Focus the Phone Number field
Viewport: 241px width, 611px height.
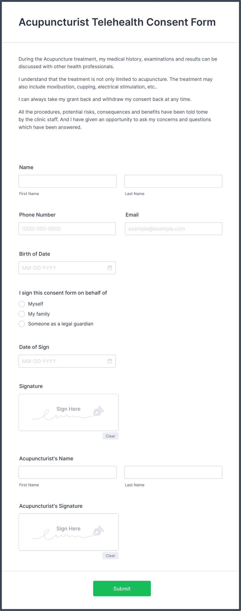[x=67, y=228]
